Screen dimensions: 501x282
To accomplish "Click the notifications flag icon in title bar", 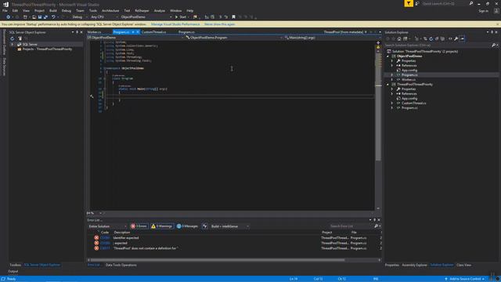I will click(x=409, y=3).
